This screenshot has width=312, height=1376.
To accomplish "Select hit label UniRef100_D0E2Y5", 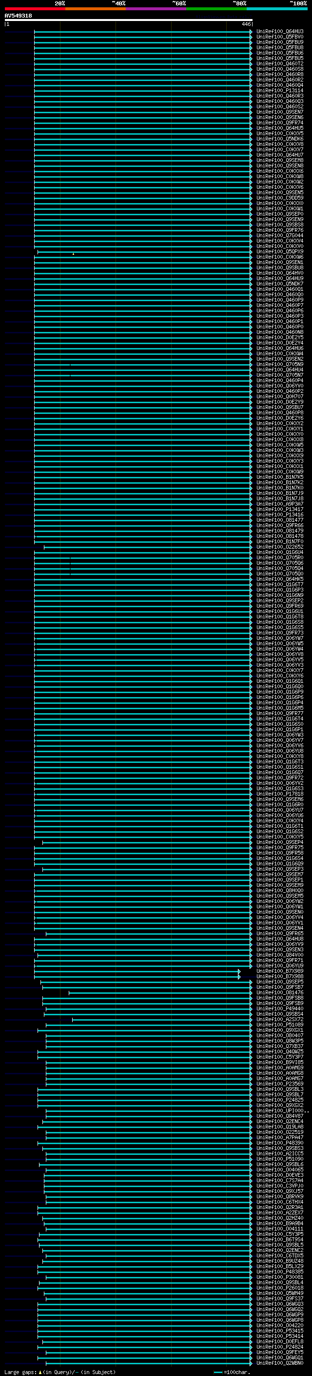I will pyautogui.click(x=279, y=338).
